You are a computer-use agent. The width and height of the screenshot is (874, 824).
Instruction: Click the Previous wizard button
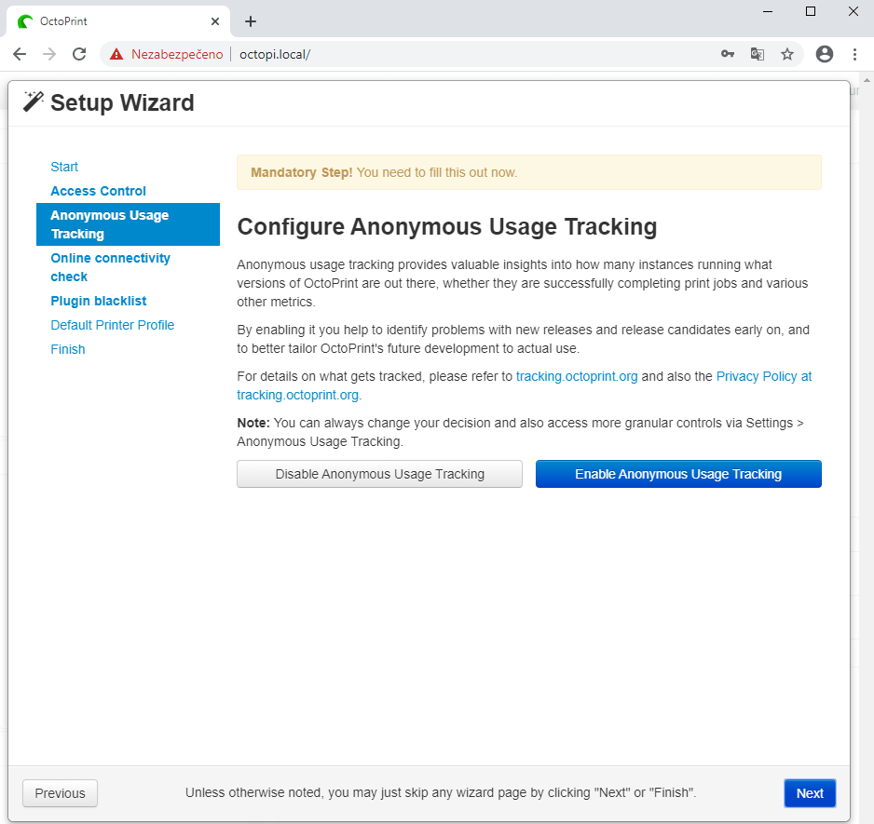point(61,793)
